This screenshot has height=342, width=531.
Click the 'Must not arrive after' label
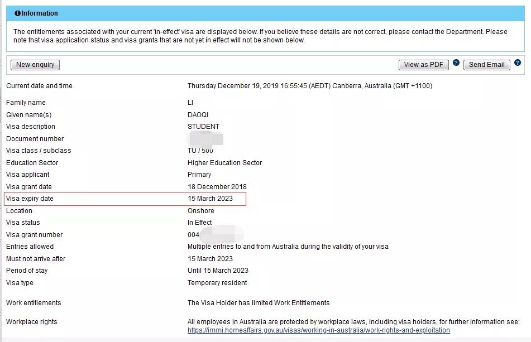(x=36, y=259)
